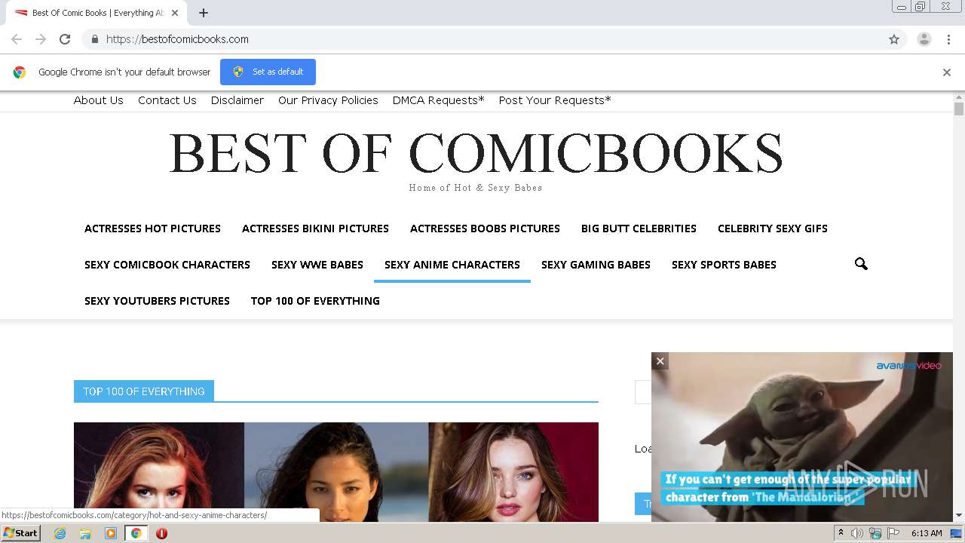The width and height of the screenshot is (965, 543).
Task: Open Post Your Requests link
Action: 555,100
